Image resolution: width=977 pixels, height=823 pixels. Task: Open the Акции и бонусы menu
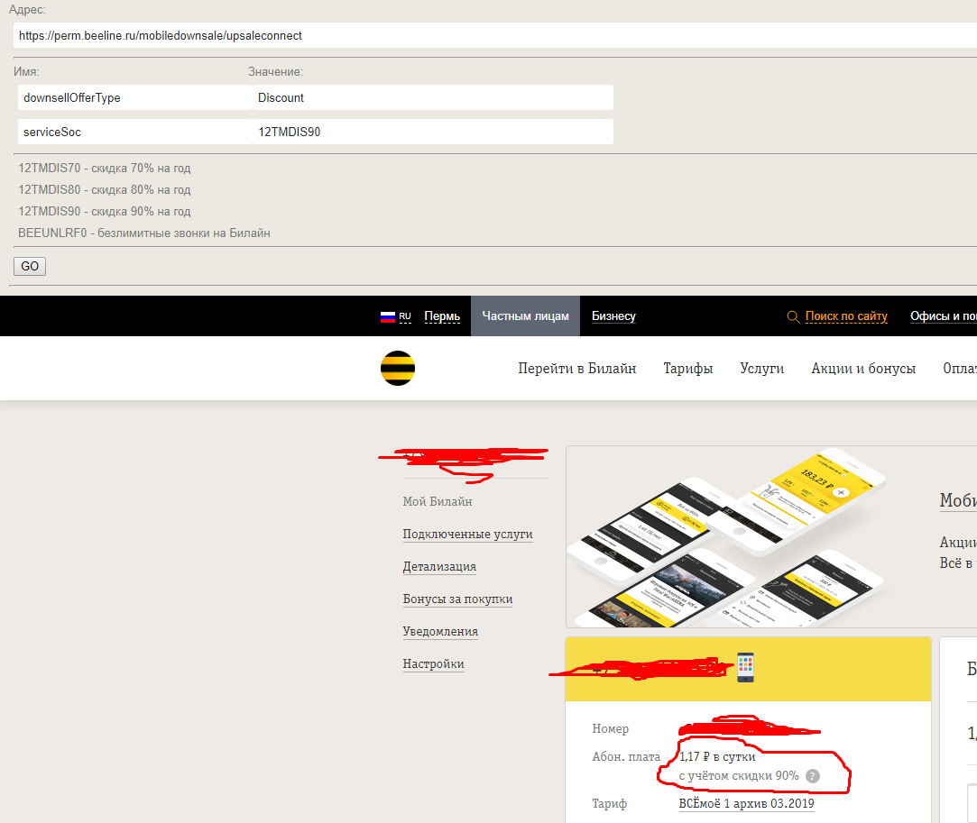click(x=863, y=369)
